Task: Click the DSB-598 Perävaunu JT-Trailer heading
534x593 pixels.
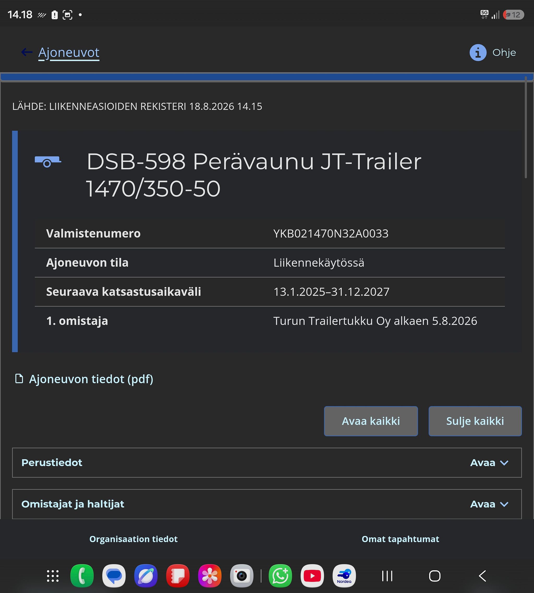Action: tap(254, 175)
